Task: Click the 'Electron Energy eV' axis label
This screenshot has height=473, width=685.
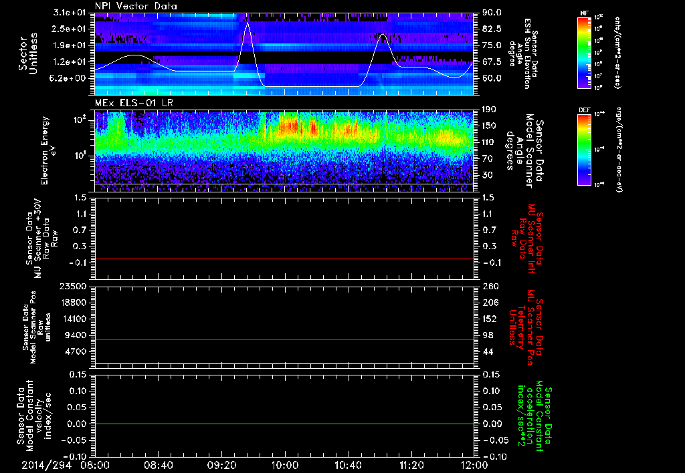Action: (50, 150)
